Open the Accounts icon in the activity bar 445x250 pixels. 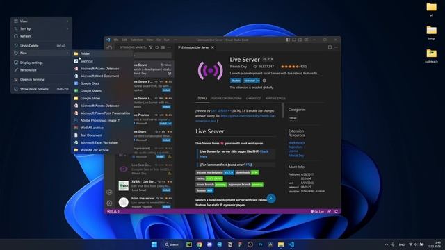[109, 192]
